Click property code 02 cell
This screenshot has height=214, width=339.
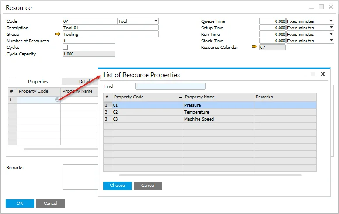coord(147,112)
